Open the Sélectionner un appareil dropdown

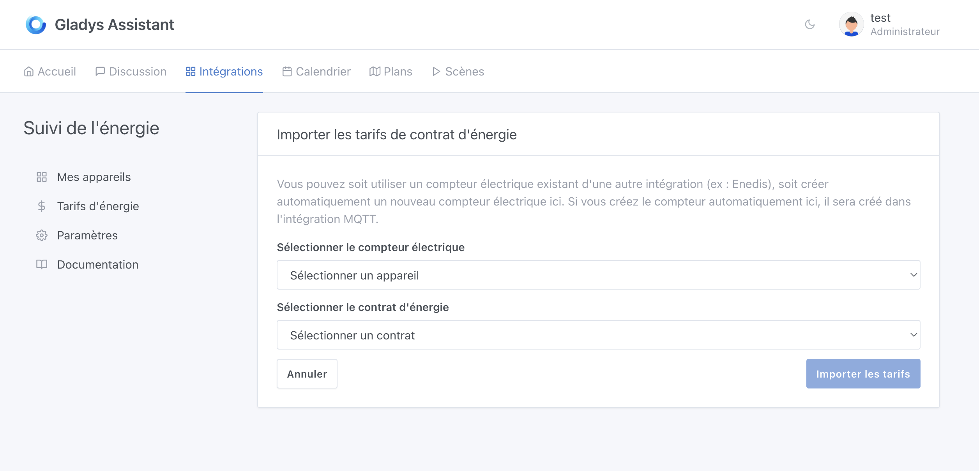pos(598,275)
